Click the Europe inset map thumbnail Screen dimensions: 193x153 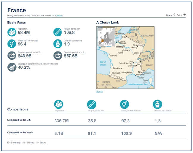[x=106, y=37]
